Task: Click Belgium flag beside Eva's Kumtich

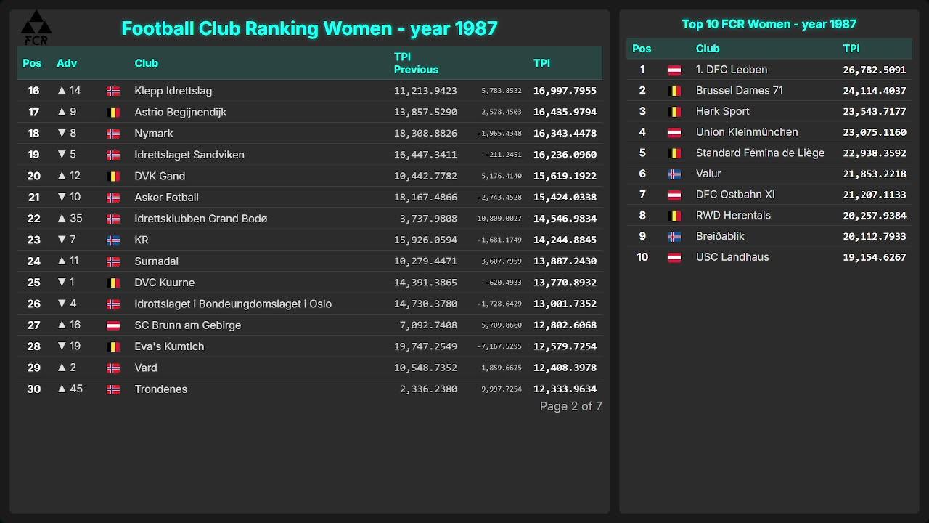Action: pyautogui.click(x=113, y=347)
